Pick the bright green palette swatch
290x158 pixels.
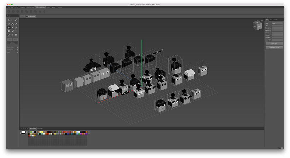pyautogui.click(x=79, y=134)
